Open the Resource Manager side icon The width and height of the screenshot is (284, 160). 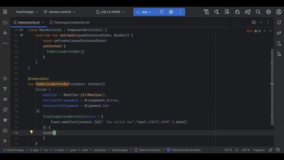click(5, 32)
